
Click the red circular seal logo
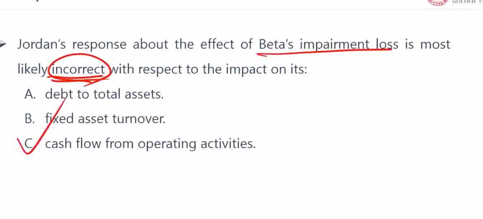[x=437, y=2]
